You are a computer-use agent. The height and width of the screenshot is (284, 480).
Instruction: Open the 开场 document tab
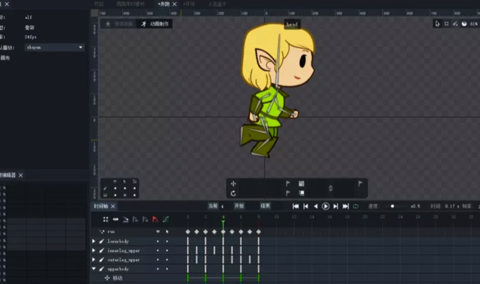coord(189,4)
